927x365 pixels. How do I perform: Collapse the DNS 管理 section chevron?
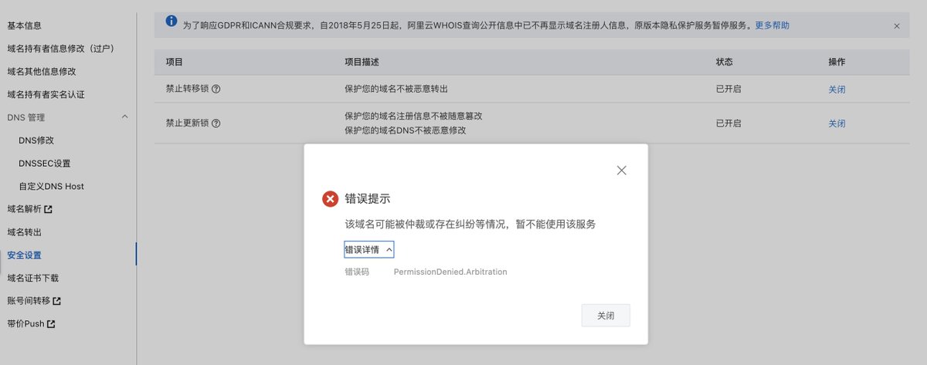pyautogui.click(x=125, y=117)
